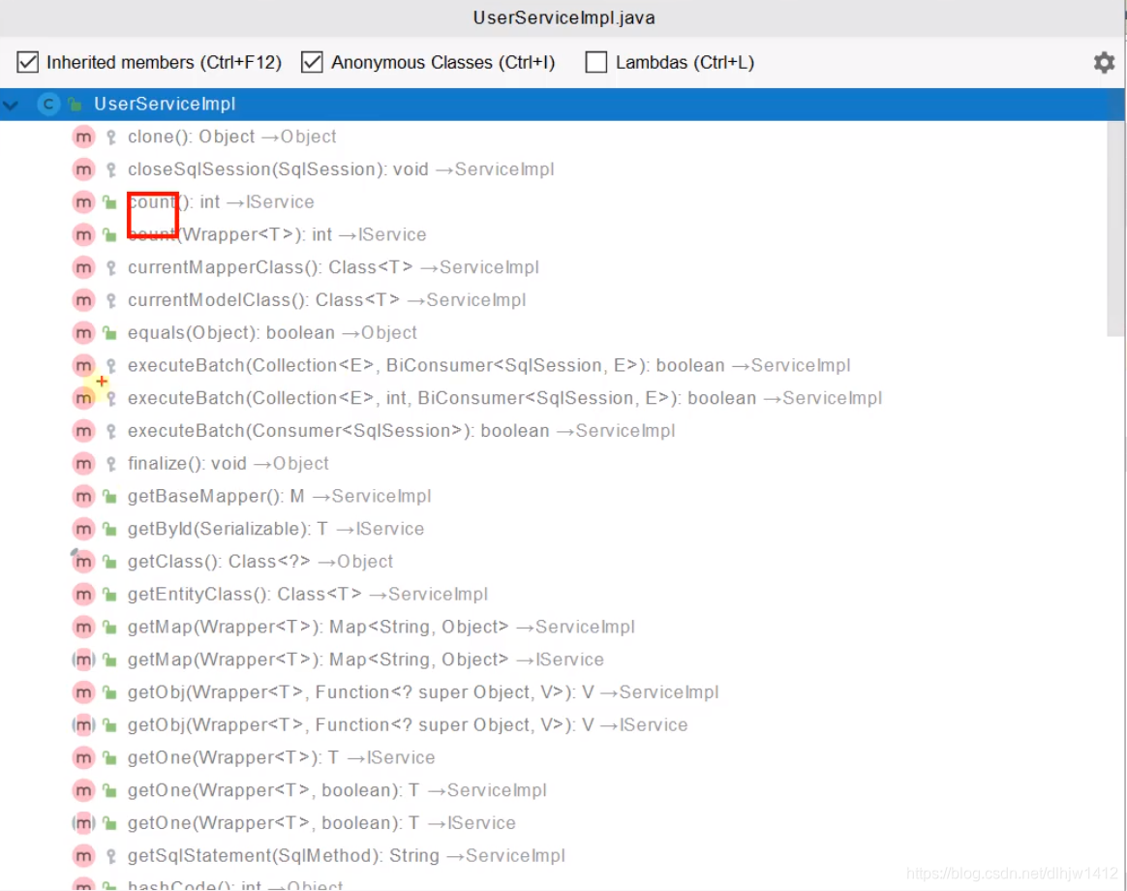Click the green lock icon beside equals(Object)
Screen dimensions: 1127x891
tap(109, 332)
